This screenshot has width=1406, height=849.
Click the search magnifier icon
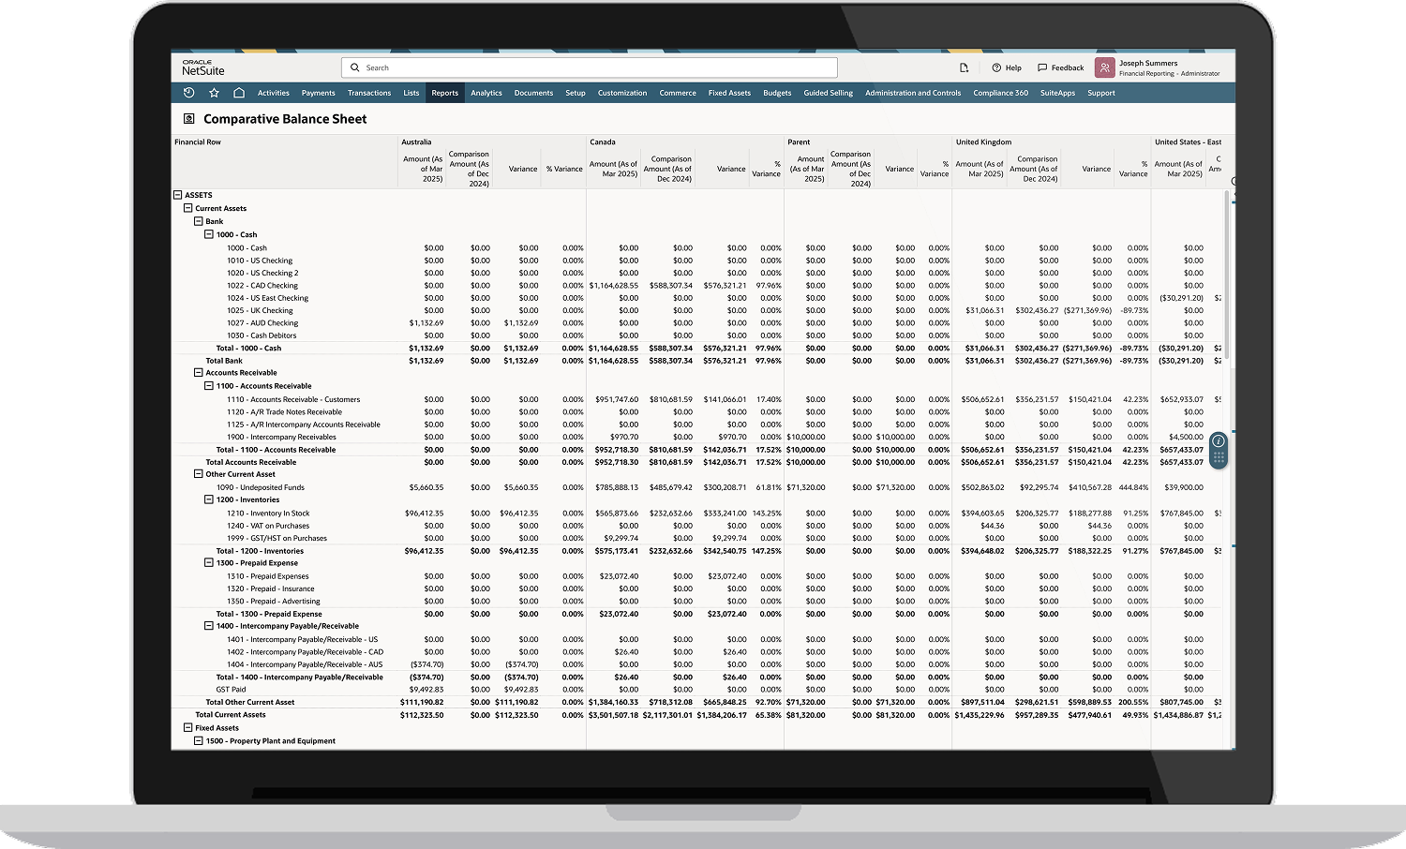point(355,67)
